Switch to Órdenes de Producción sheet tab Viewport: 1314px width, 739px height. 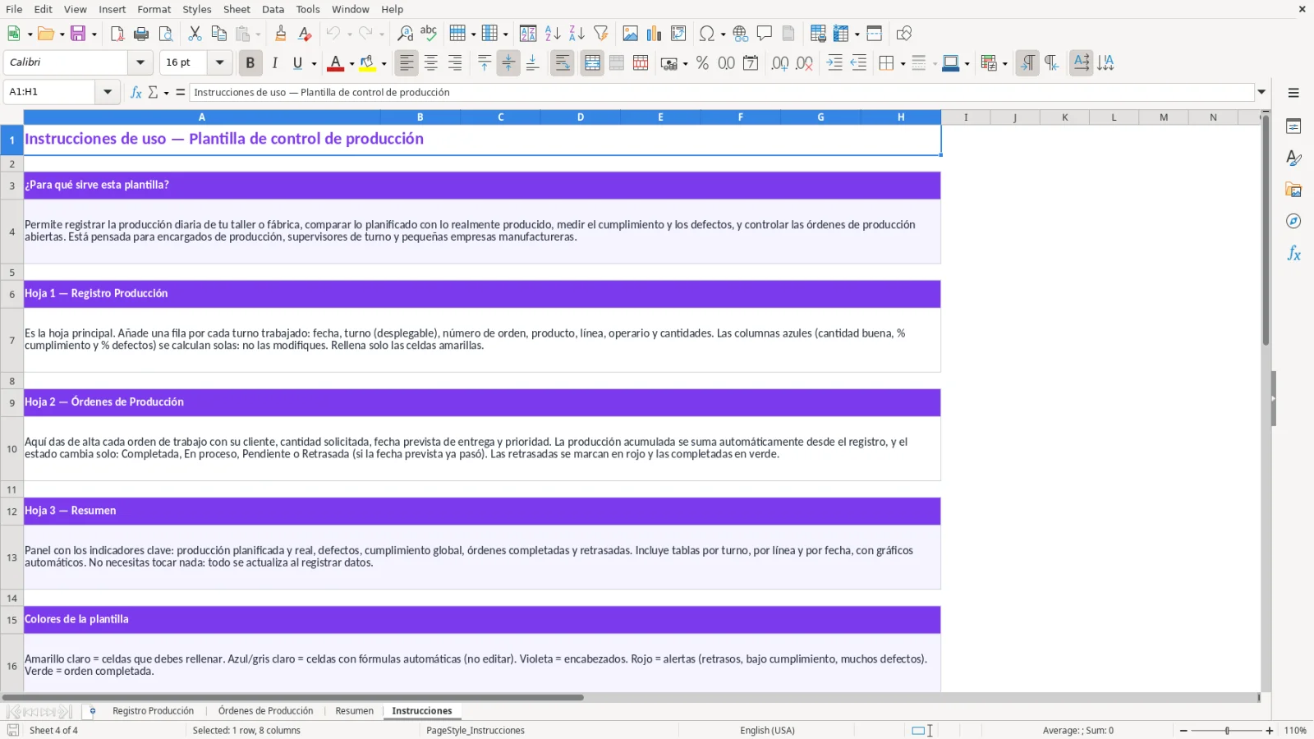tap(266, 711)
